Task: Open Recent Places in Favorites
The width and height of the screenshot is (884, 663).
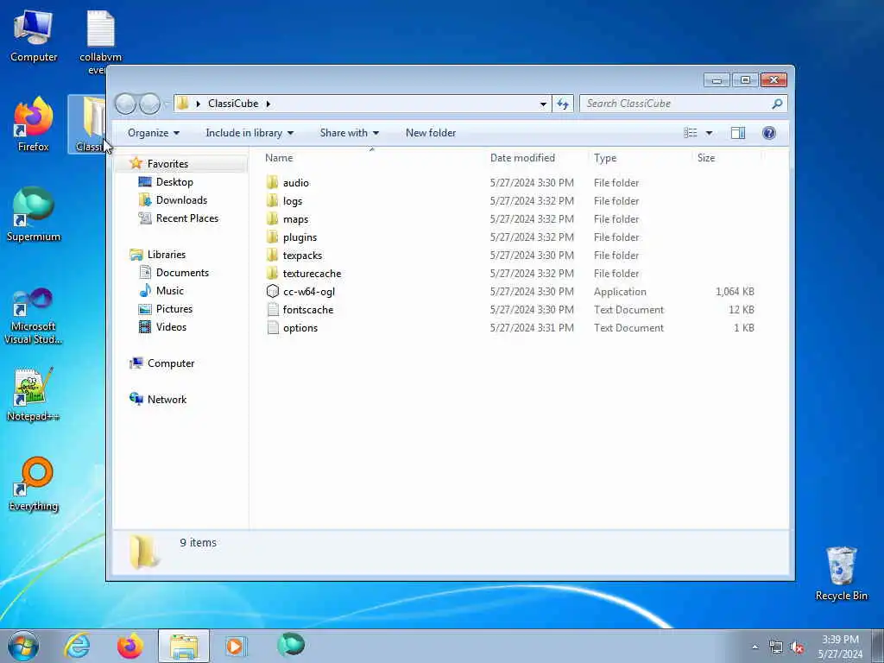Action: tap(186, 218)
